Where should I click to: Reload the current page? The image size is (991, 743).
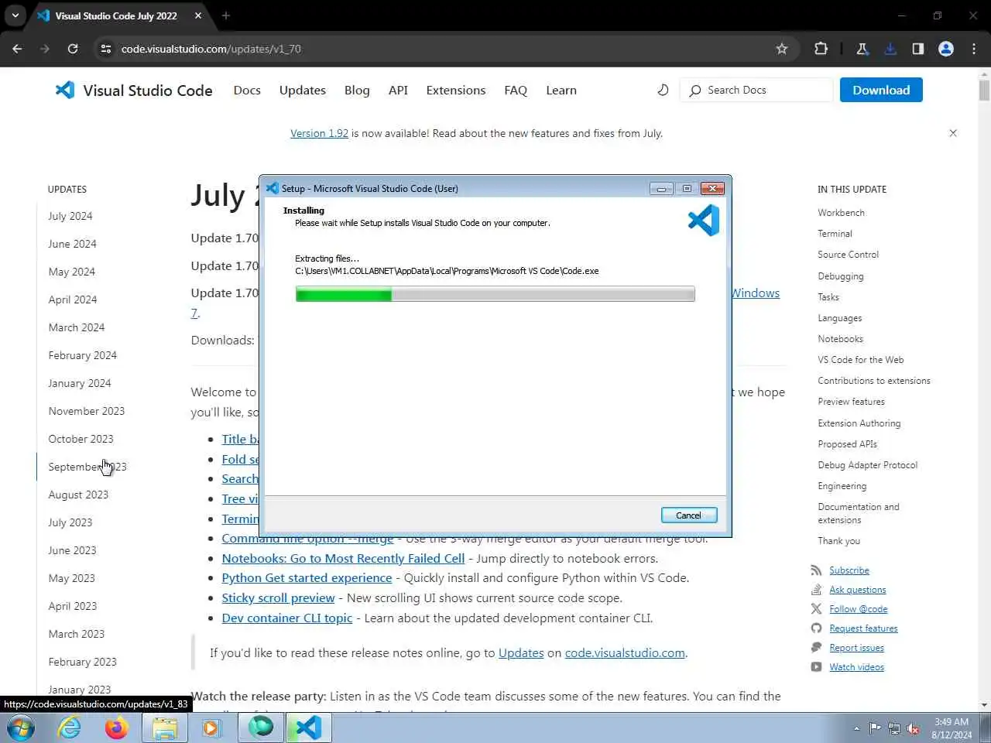pos(73,49)
